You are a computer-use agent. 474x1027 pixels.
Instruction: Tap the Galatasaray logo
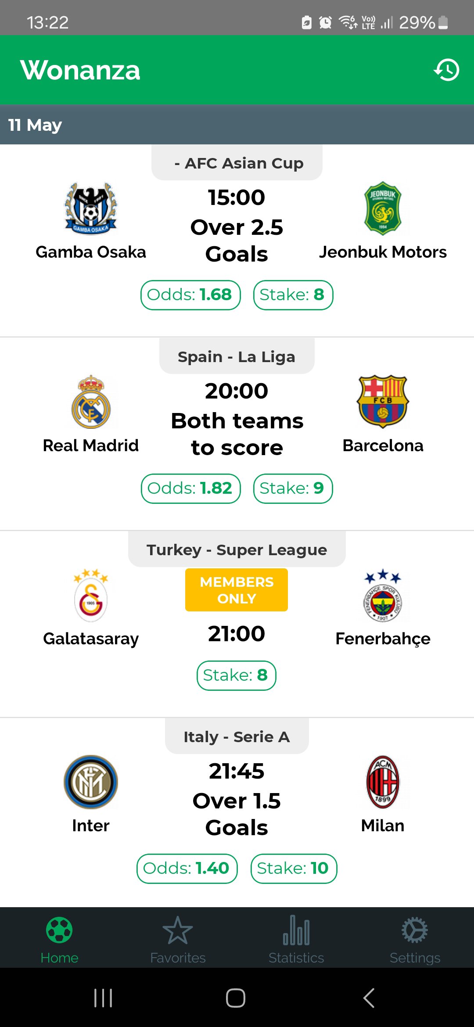click(x=91, y=596)
